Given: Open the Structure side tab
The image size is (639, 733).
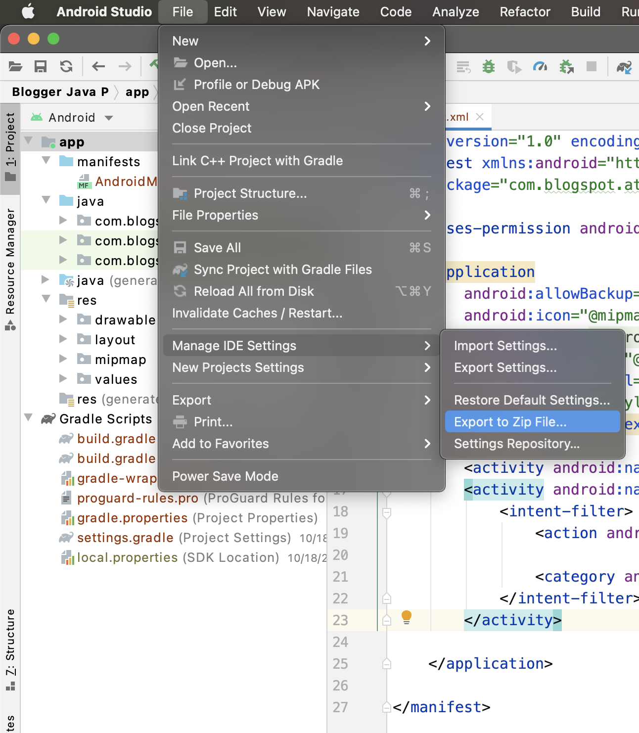Looking at the screenshot, I should (10, 650).
